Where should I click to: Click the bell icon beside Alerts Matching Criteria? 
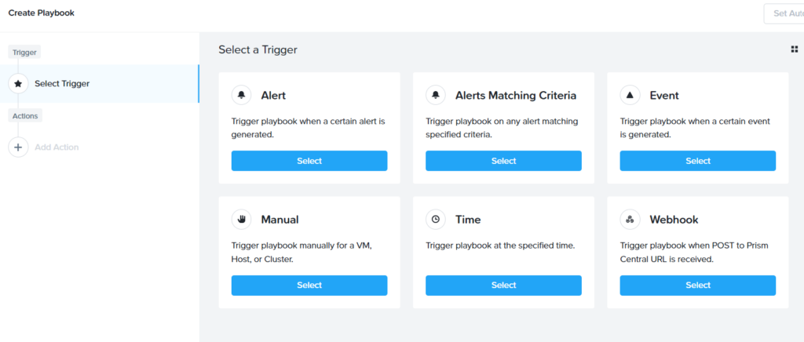436,95
